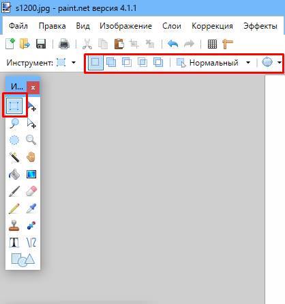Viewport: 285px width, 304px height.
Task: Expand the selection clipping quality dropdown
Action: (x=280, y=62)
